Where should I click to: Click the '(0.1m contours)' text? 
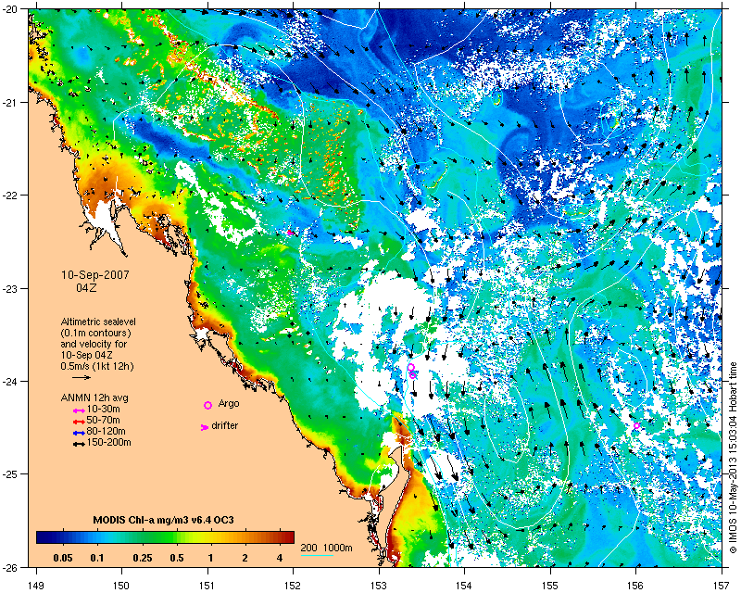[95, 333]
